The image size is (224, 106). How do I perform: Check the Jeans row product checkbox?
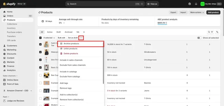pos(40,91)
